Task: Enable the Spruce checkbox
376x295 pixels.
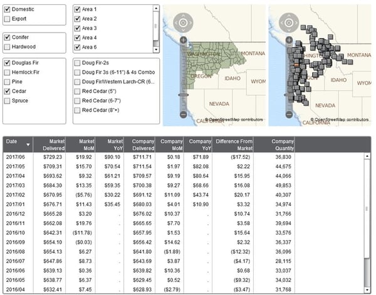Action: 7,101
